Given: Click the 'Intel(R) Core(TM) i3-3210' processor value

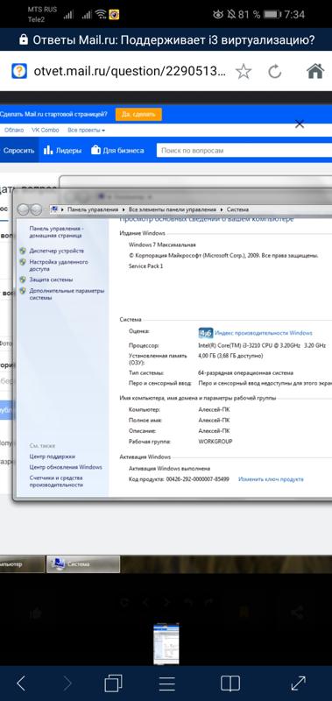Looking at the screenshot, I should coord(261,345).
